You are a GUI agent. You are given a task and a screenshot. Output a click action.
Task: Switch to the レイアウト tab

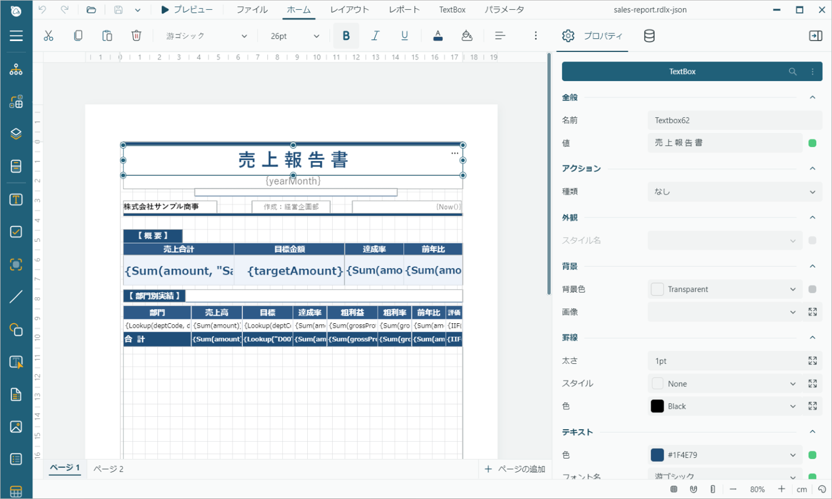coord(349,10)
